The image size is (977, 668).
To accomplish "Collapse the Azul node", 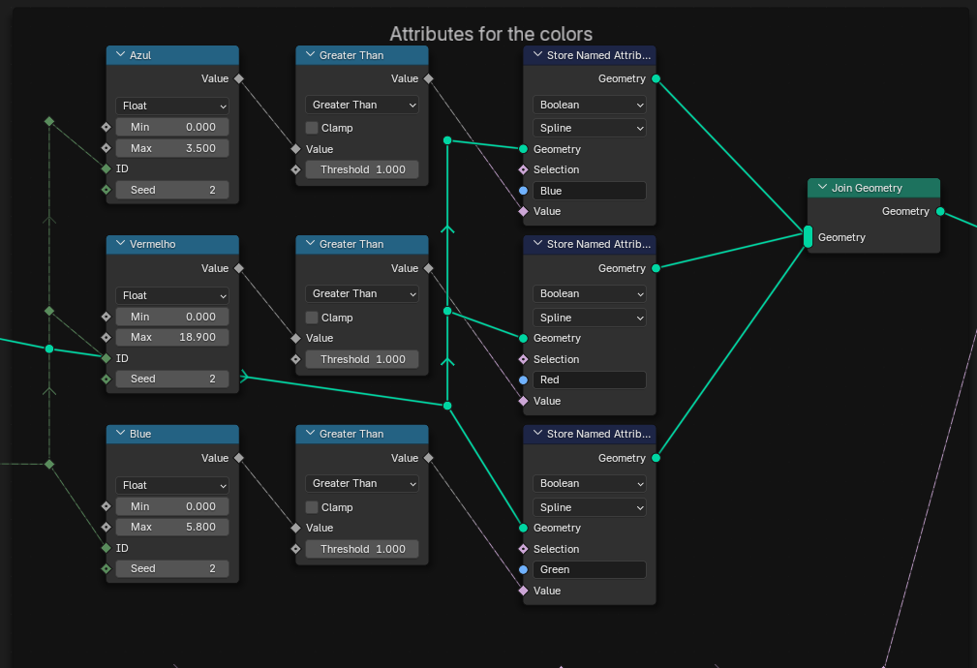I will [120, 55].
